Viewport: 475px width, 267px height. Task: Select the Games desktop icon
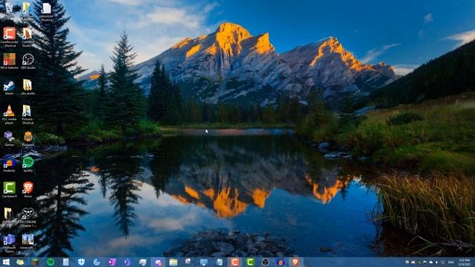[x=9, y=139]
